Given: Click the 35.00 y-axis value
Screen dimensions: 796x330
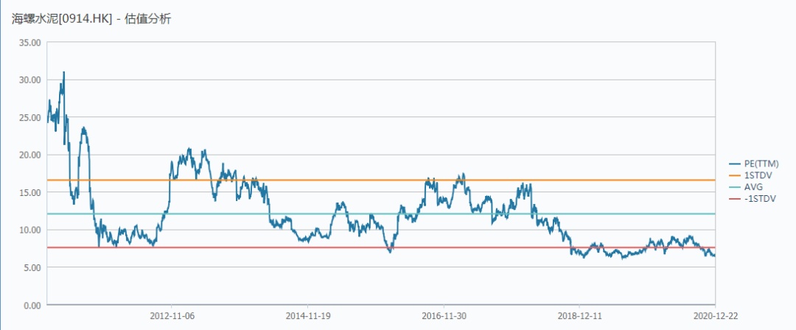Looking at the screenshot, I should click(30, 42).
